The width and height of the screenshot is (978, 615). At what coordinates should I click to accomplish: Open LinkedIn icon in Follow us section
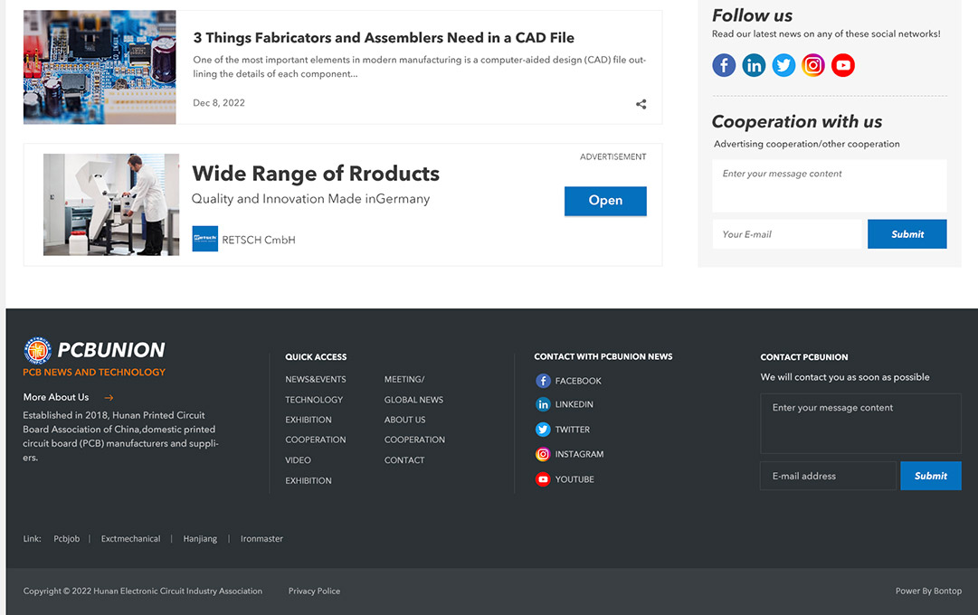click(x=754, y=65)
